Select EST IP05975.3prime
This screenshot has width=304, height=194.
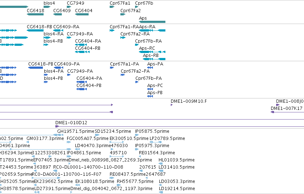tap(152, 146)
